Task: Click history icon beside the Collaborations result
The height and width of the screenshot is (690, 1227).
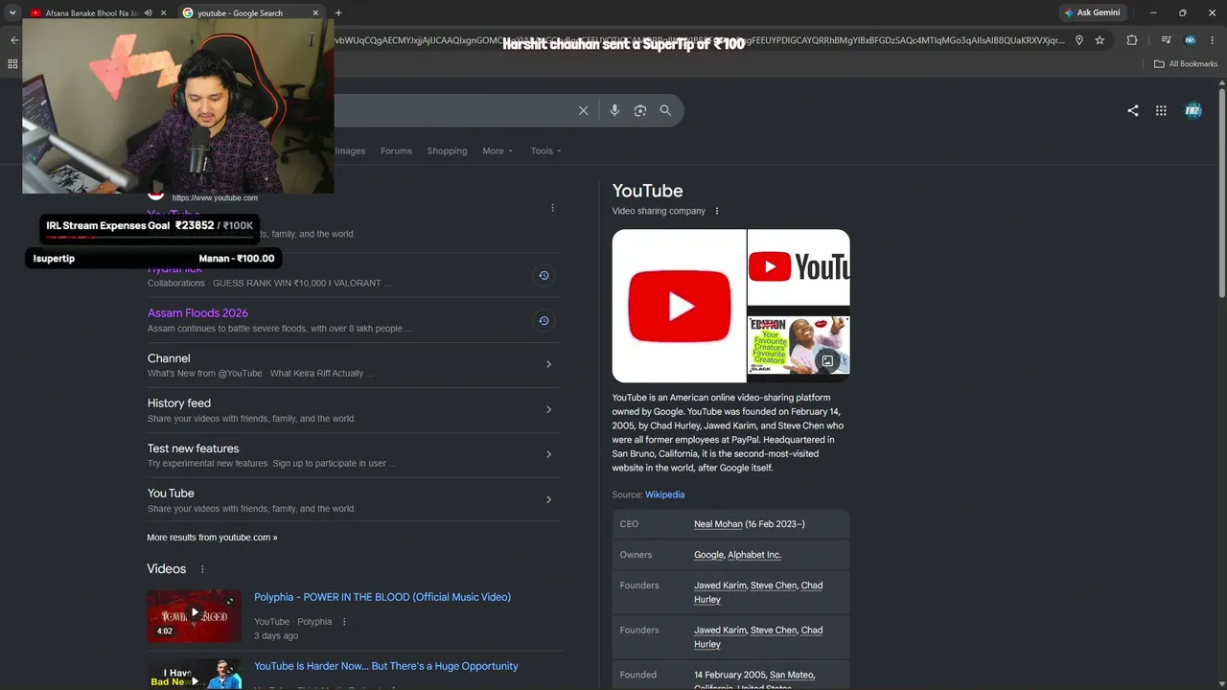Action: 544,276
